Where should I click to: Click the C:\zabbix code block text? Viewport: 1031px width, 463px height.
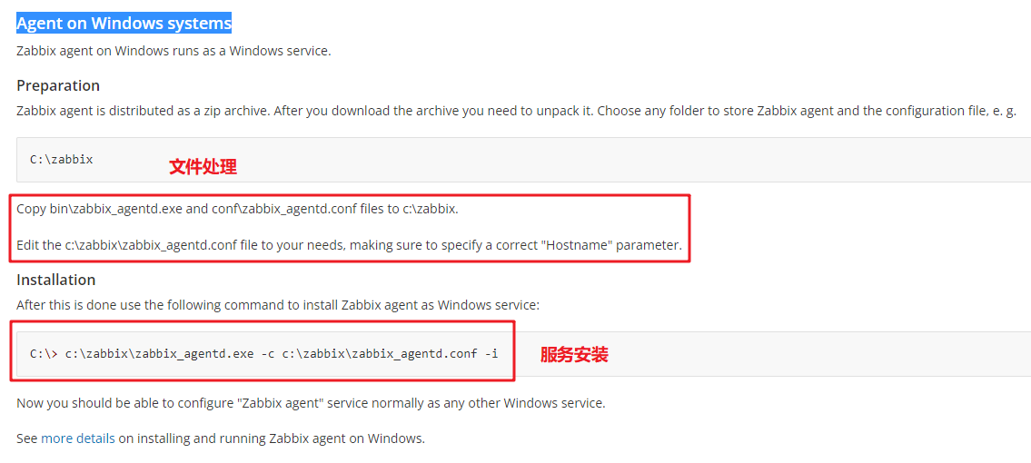point(61,160)
